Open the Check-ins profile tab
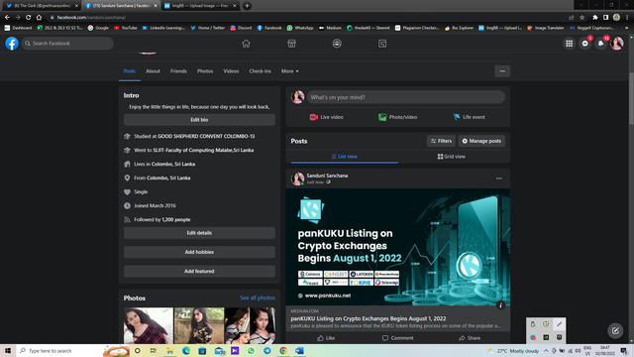 [260, 71]
